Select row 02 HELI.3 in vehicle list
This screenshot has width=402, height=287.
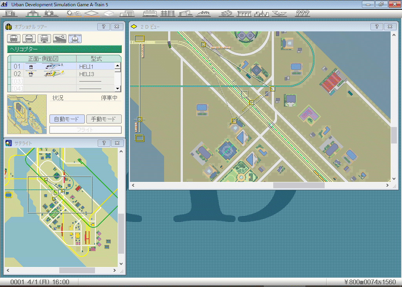62,74
